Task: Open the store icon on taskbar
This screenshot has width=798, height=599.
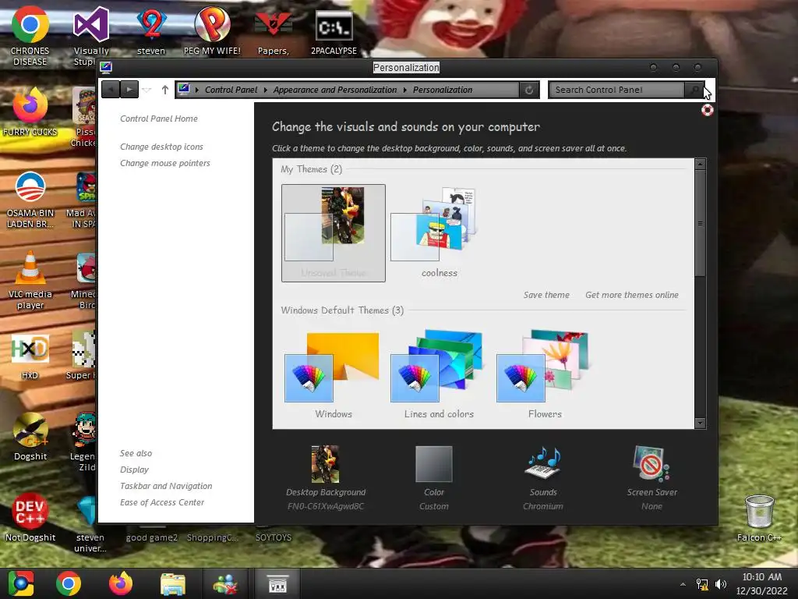Action: pos(278,584)
